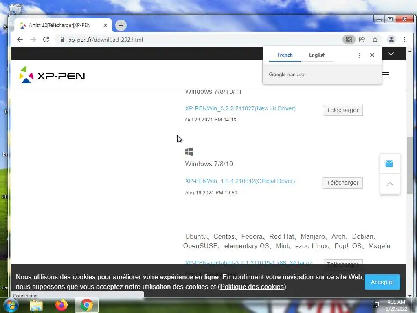Click the scrollbar up arrow

tap(410, 51)
